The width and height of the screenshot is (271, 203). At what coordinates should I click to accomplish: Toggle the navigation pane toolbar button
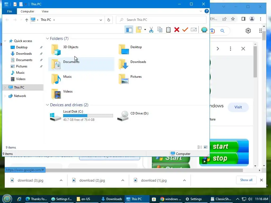[x=129, y=30]
